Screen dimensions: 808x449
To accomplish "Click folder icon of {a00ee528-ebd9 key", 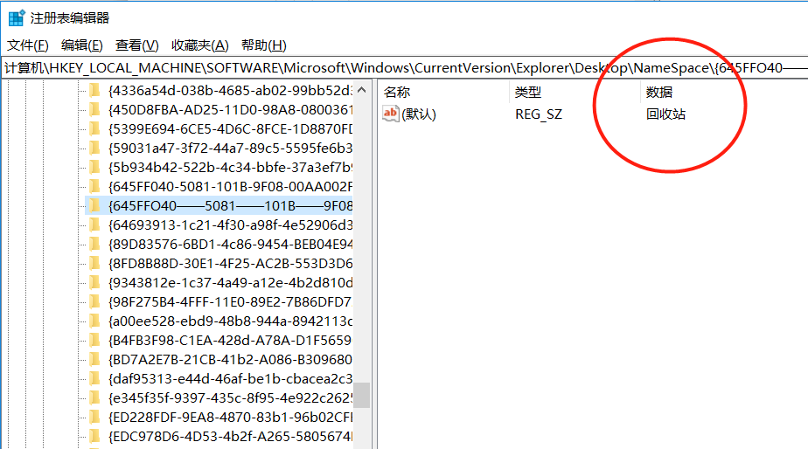I will (94, 321).
